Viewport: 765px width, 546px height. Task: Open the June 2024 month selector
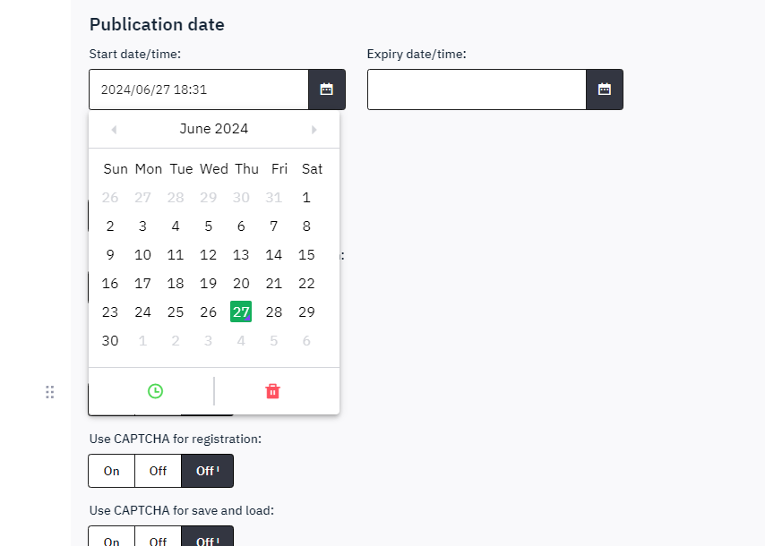pyautogui.click(x=214, y=129)
